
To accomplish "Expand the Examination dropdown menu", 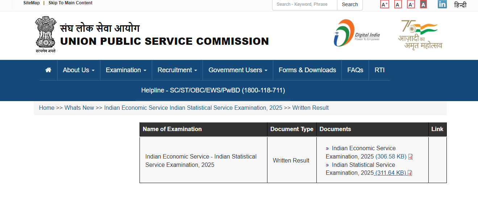I will (126, 70).
